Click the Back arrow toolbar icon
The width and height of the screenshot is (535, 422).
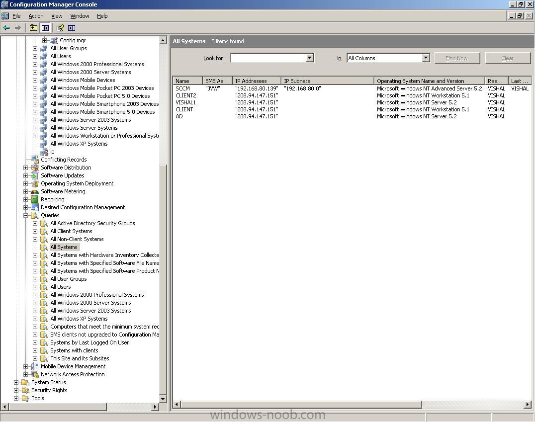pyautogui.click(x=6, y=28)
